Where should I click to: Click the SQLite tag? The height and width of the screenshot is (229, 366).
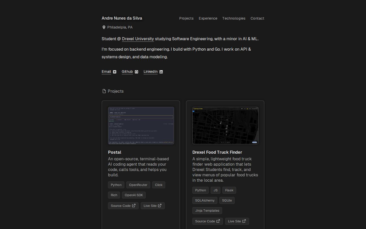pos(227,201)
